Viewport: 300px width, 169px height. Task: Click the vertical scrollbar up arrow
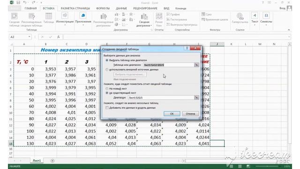[290, 44]
